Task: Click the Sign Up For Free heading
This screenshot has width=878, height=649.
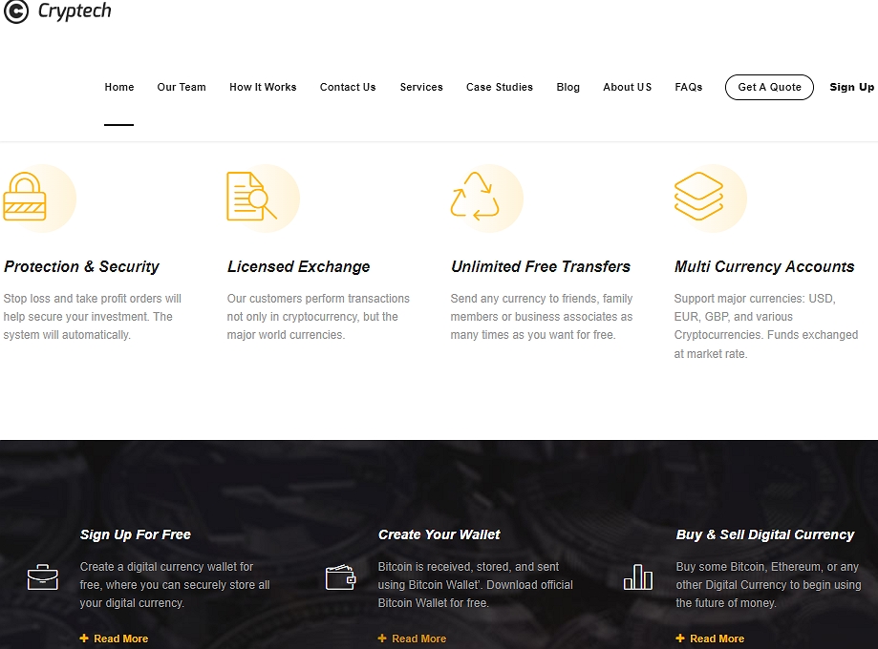Action: pos(135,534)
